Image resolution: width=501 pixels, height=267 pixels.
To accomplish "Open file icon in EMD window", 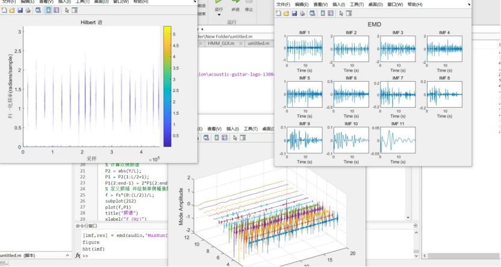I will click(x=286, y=13).
